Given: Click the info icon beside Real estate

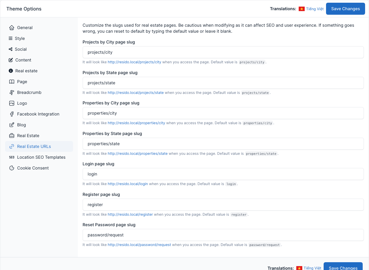Looking at the screenshot, I should (x=11, y=71).
